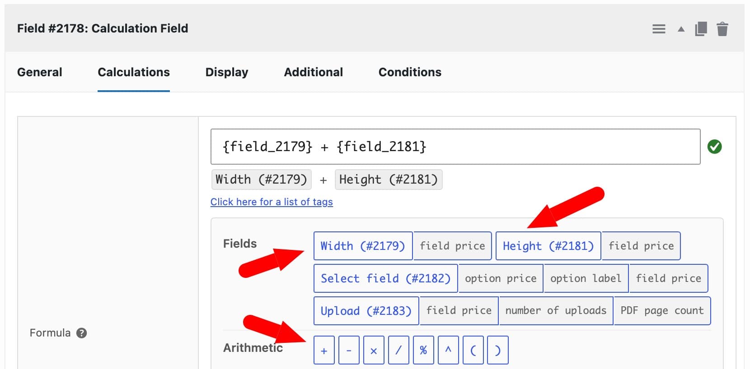Duplicate the Calculation Field using copy icon
This screenshot has width=750, height=369.
[701, 29]
